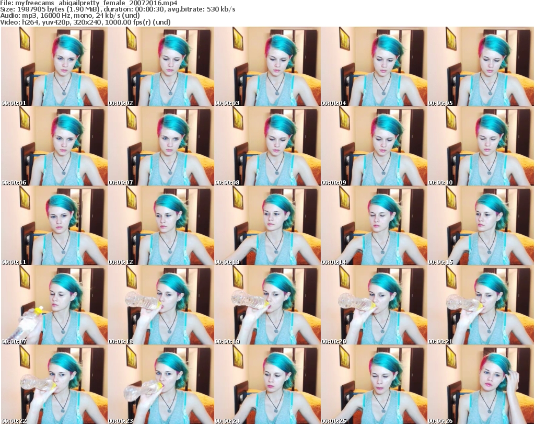535x424 pixels.
Task: Select the 00:00:22 frame
Action: coord(54,384)
